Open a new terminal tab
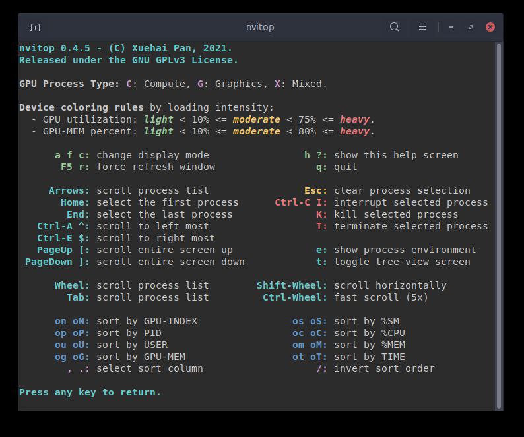 36,27
